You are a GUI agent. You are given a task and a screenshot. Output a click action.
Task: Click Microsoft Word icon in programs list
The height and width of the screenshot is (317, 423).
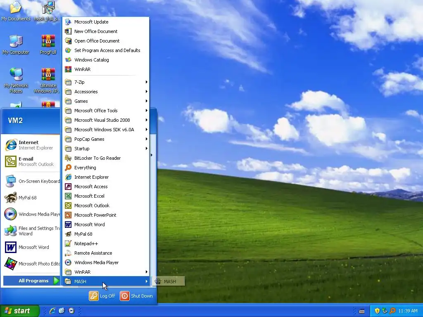[68, 225]
